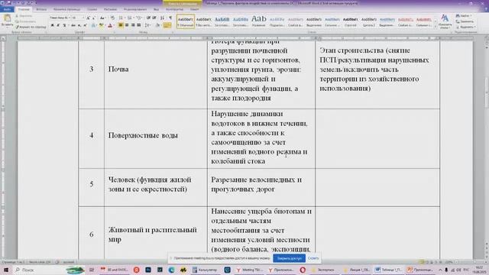
Task: Click the numbered list icon
Action: tap(130, 18)
